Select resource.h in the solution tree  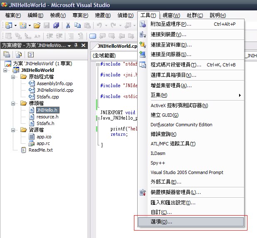[47, 117]
